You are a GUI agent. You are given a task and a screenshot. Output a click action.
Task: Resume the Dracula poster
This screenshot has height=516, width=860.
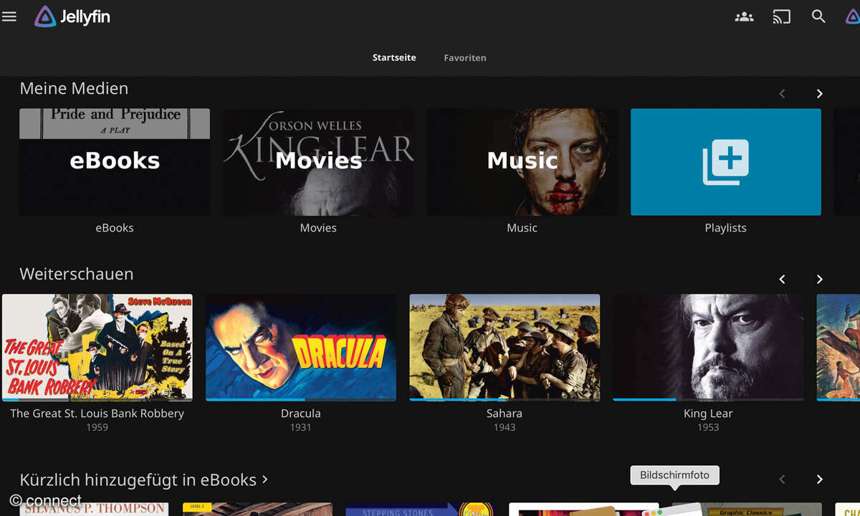[x=301, y=347]
